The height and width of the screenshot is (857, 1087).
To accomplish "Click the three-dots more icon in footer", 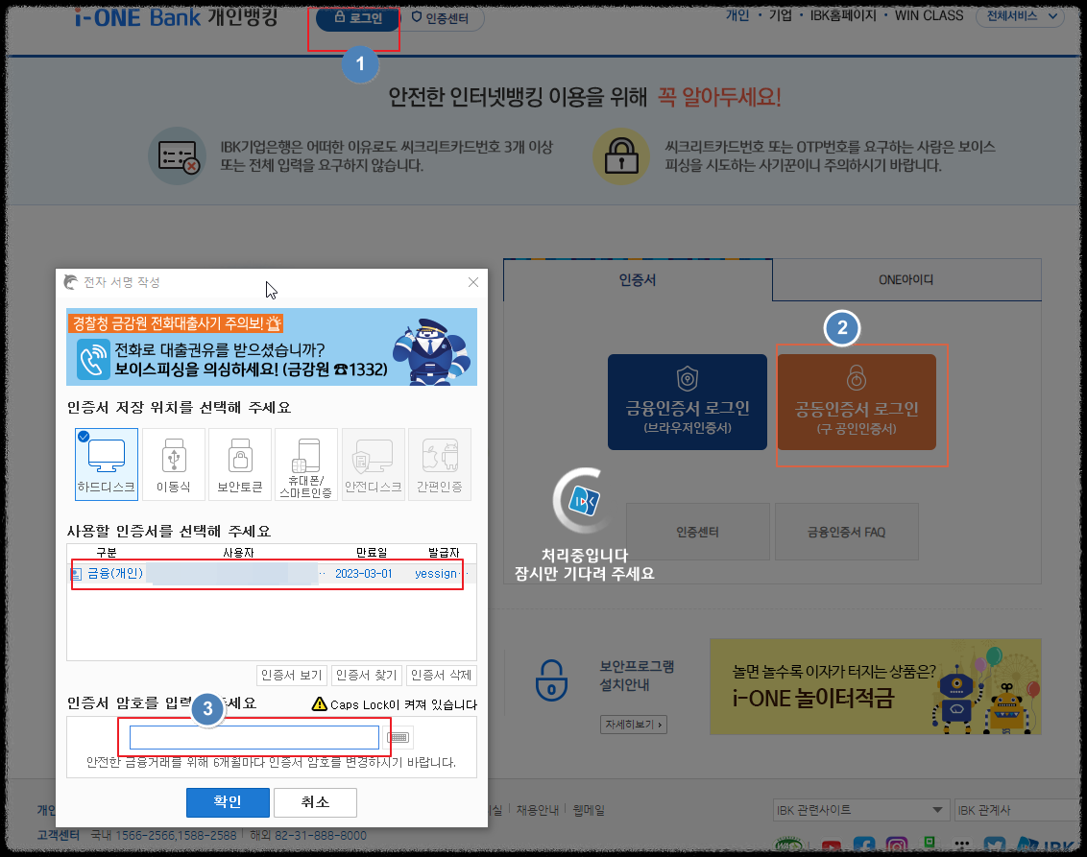I will coord(961,845).
